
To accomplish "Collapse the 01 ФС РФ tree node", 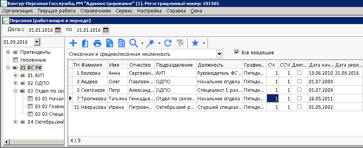I will click(8, 68).
